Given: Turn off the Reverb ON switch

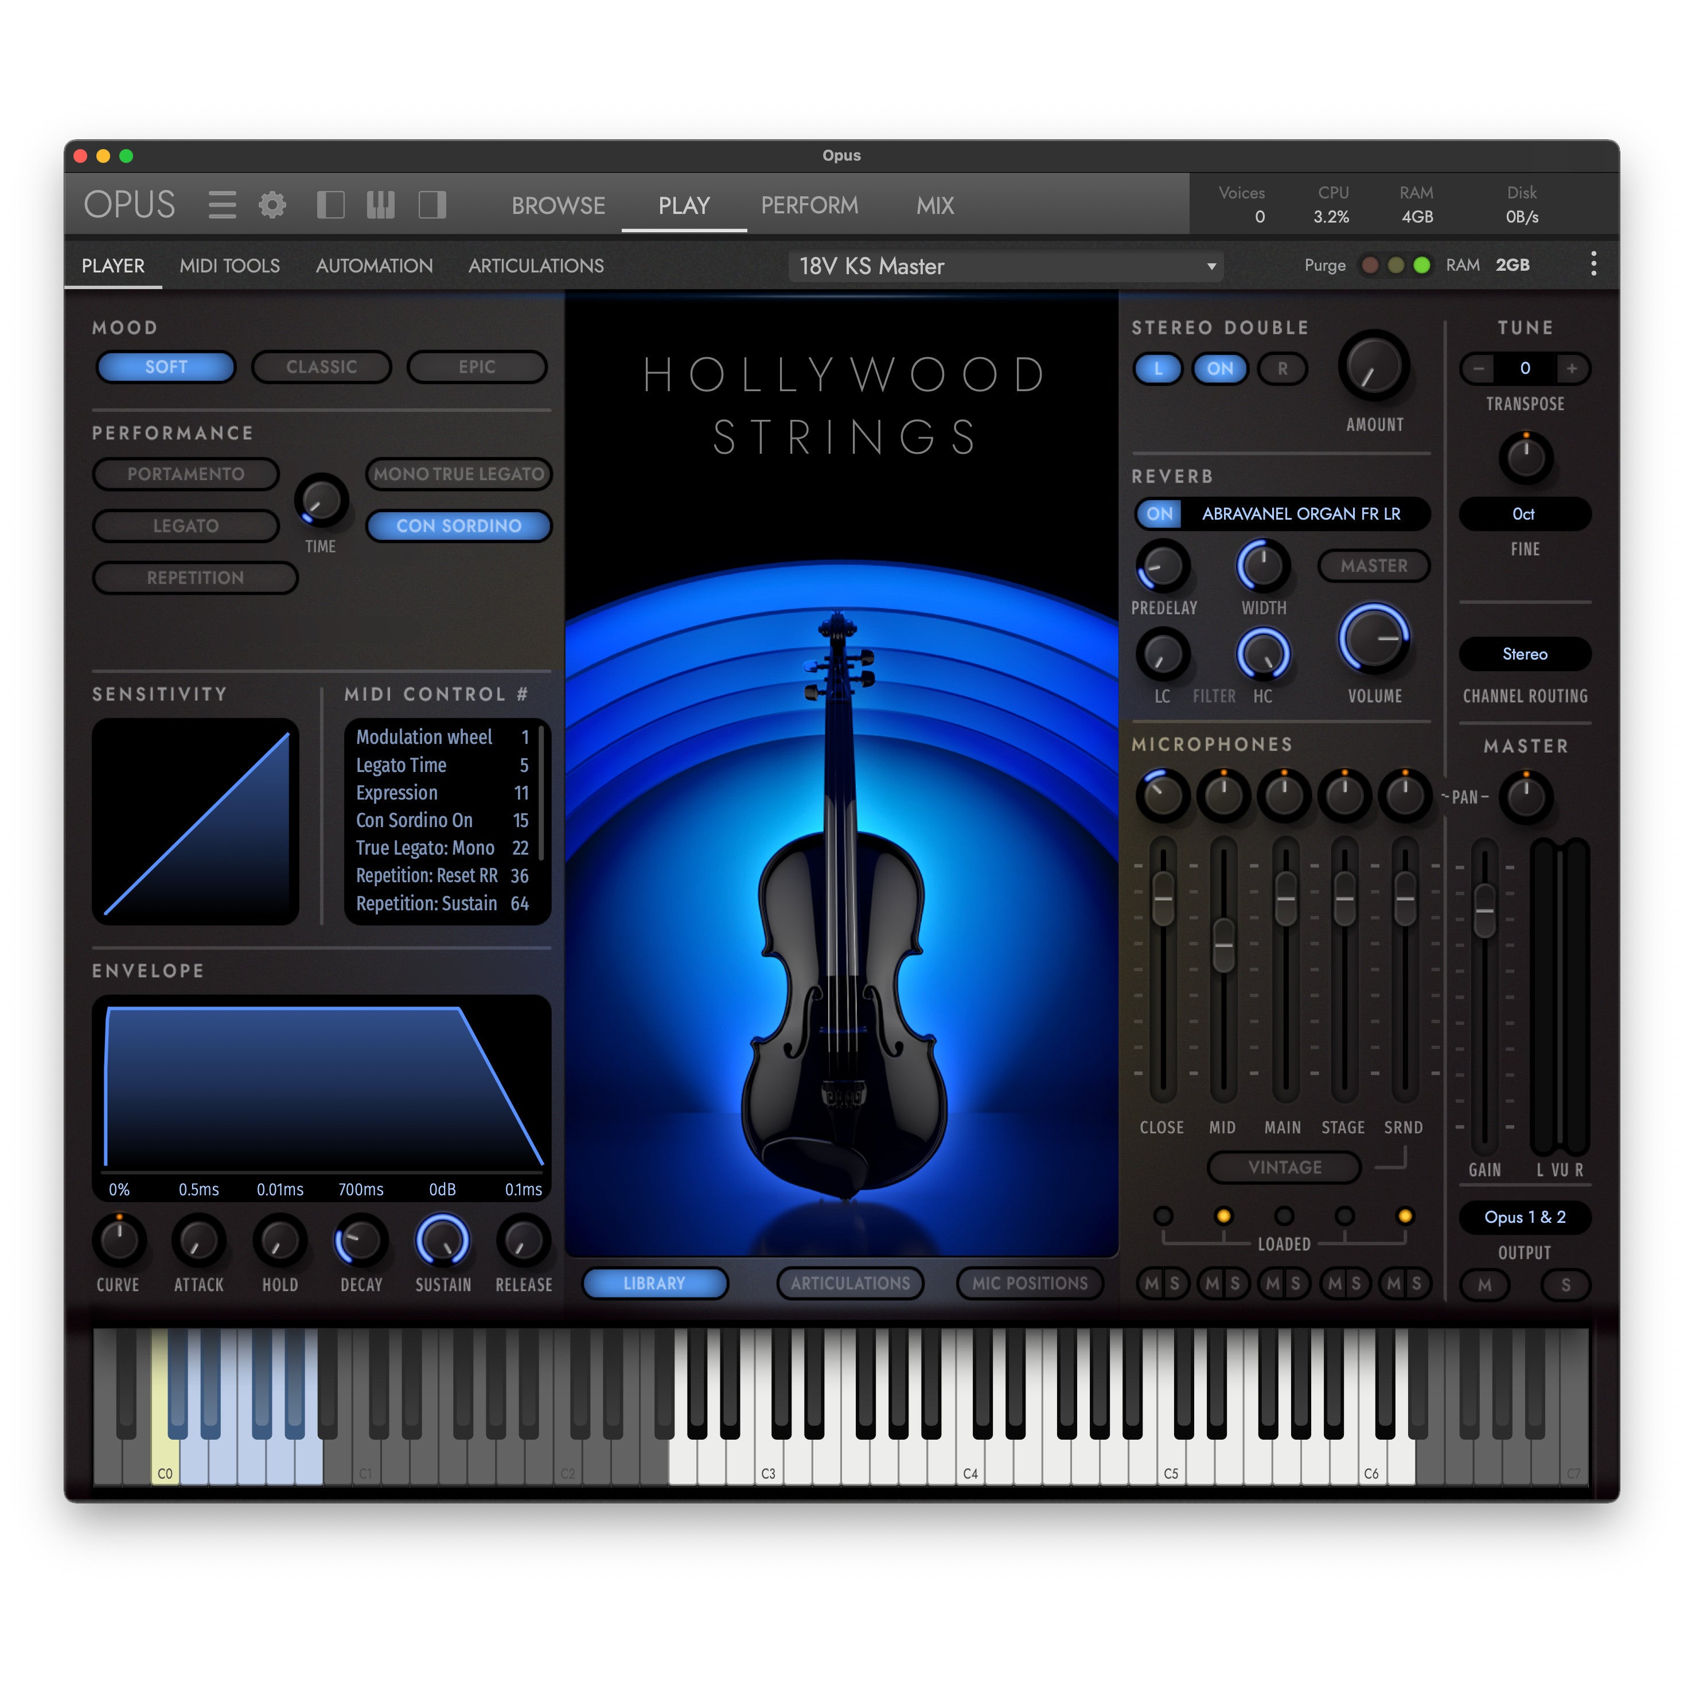Looking at the screenshot, I should click(1159, 513).
